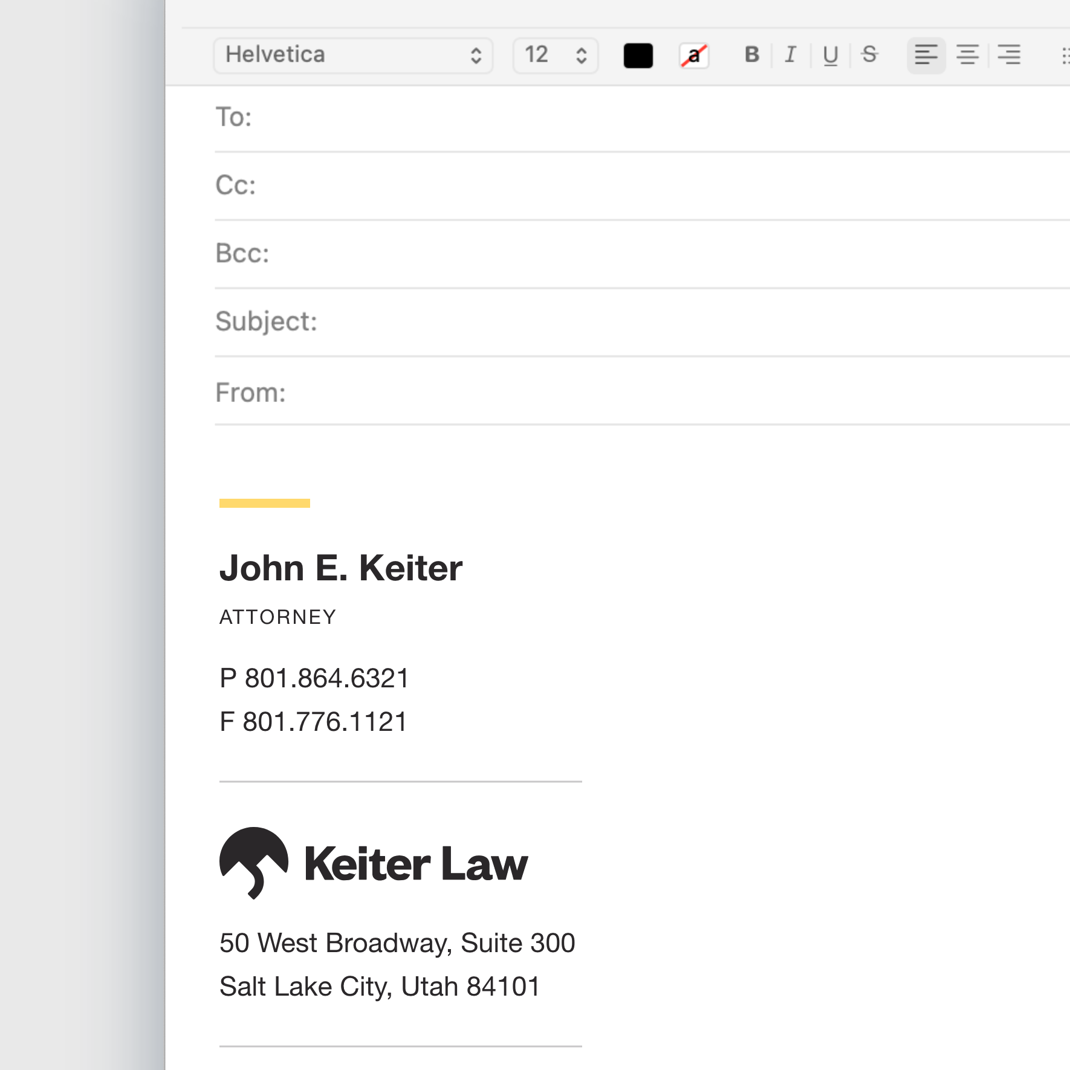Open the text highlight color tool

(693, 55)
